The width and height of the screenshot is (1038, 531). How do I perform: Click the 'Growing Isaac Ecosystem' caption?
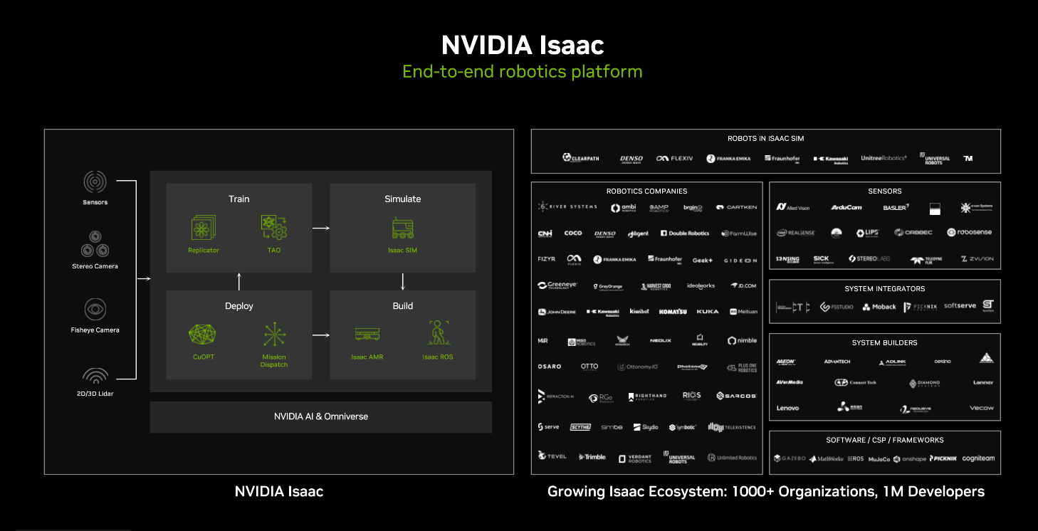pos(766,491)
